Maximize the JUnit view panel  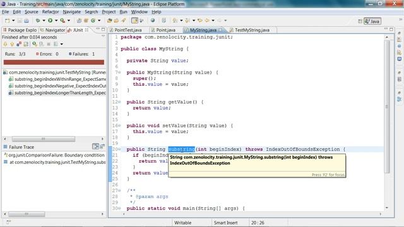pyautogui.click(x=104, y=30)
